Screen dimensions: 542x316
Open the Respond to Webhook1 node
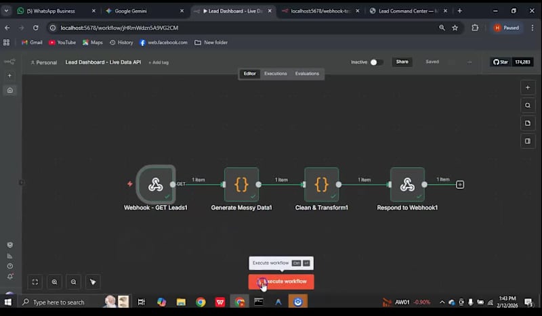click(407, 185)
